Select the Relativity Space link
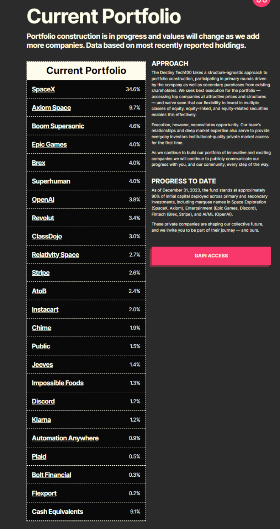Image resolution: width=280 pixels, height=529 pixels. [x=56, y=255]
